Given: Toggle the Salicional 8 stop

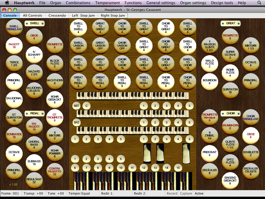Looking at the screenshot, I should click(x=14, y=99).
